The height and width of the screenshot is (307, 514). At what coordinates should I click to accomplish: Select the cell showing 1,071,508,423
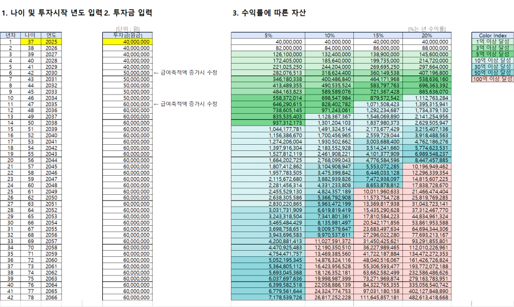click(x=378, y=104)
